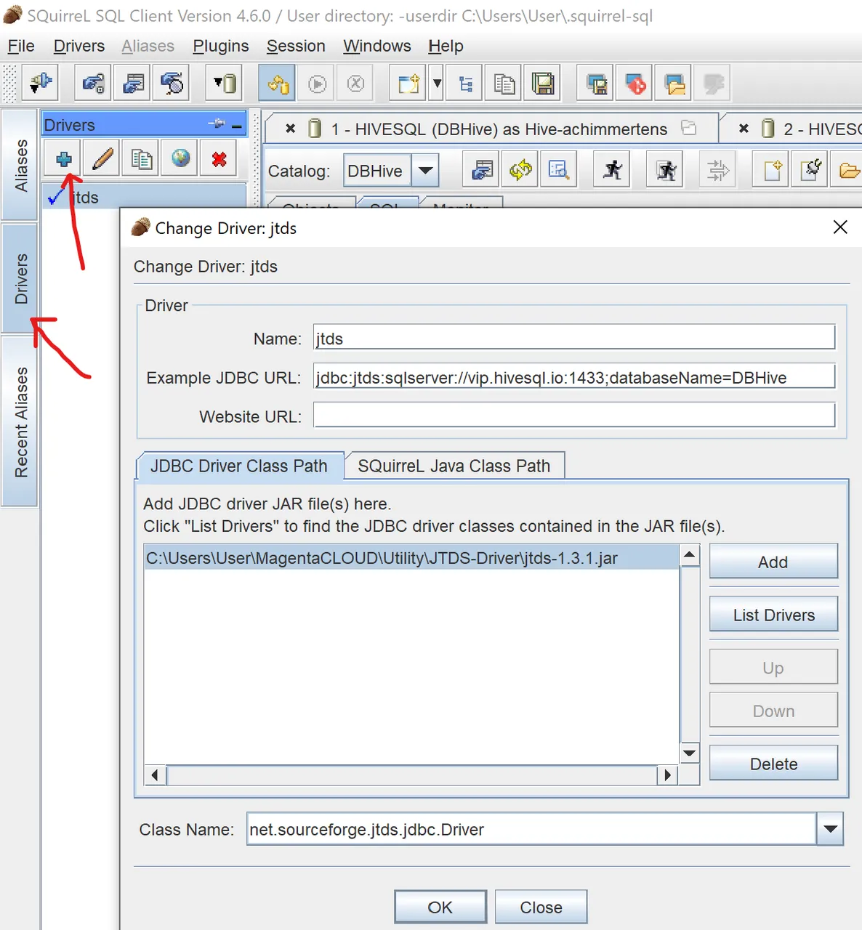Delete selected driver with red X icon
Viewport: 862px width, 930px height.
point(219,158)
